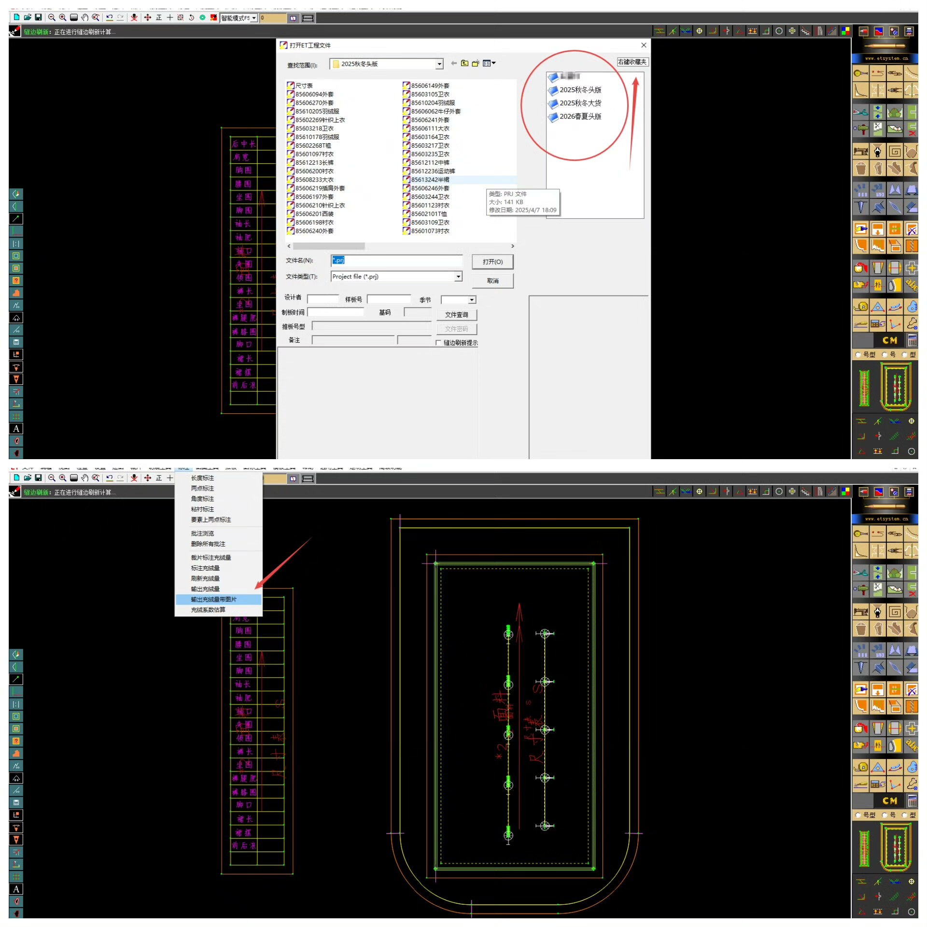Expand the 查找范围 folder dropdown

pos(439,64)
